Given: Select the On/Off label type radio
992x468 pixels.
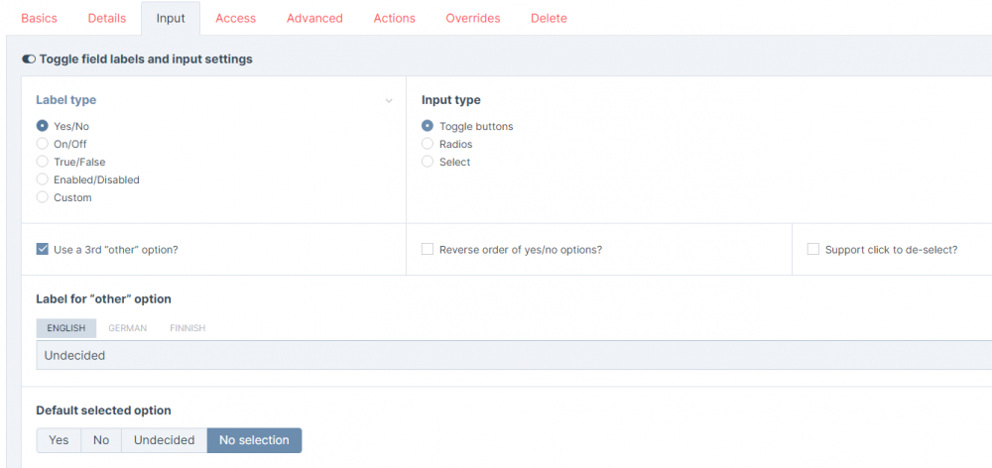Looking at the screenshot, I should [x=43, y=144].
